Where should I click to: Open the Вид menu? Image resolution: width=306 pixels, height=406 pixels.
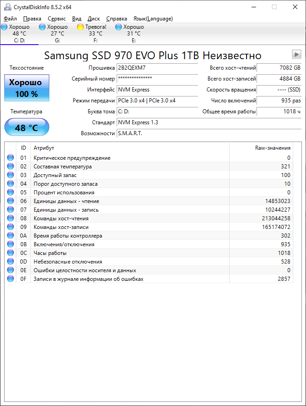(x=77, y=19)
